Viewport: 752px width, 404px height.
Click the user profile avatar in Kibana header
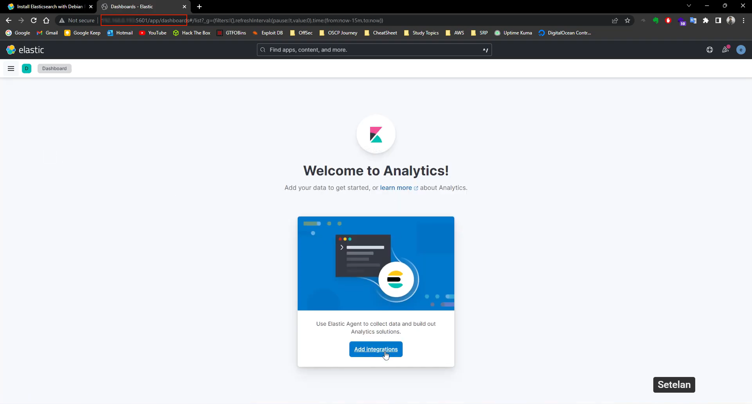(741, 50)
